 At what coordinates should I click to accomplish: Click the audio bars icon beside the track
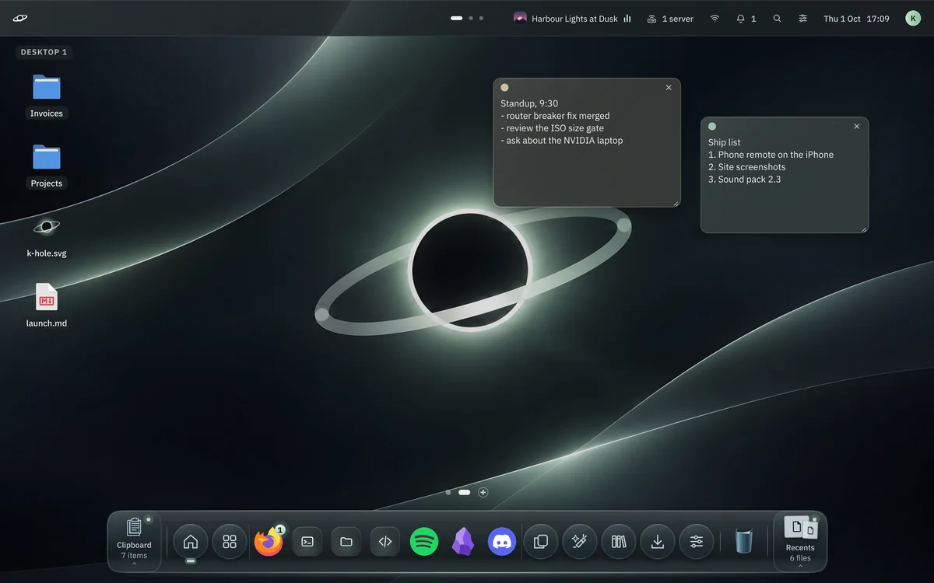pos(627,19)
